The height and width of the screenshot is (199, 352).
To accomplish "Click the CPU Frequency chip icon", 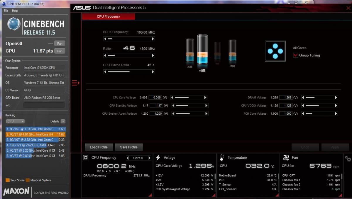I will 86,158.
